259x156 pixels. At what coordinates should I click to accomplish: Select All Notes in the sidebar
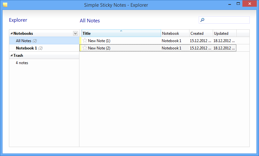(x=44, y=41)
